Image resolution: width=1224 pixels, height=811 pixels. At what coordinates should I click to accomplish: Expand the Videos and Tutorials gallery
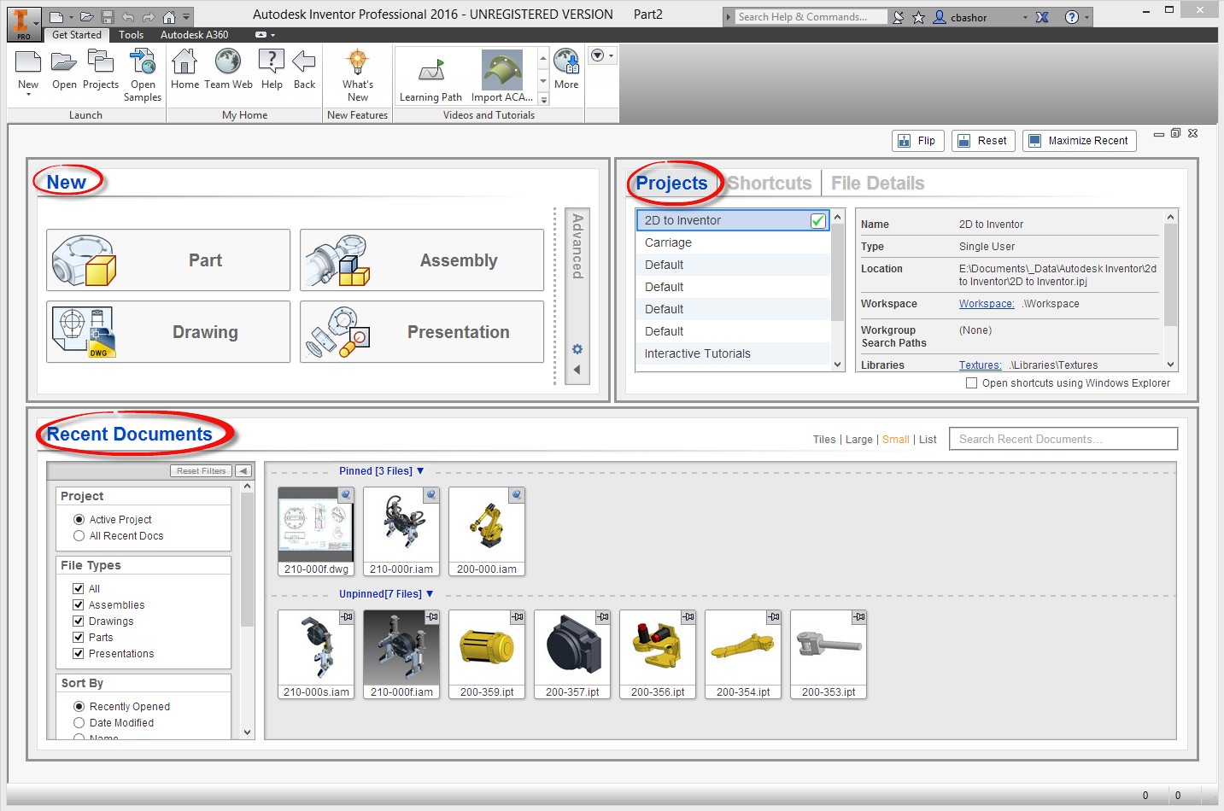[x=543, y=100]
